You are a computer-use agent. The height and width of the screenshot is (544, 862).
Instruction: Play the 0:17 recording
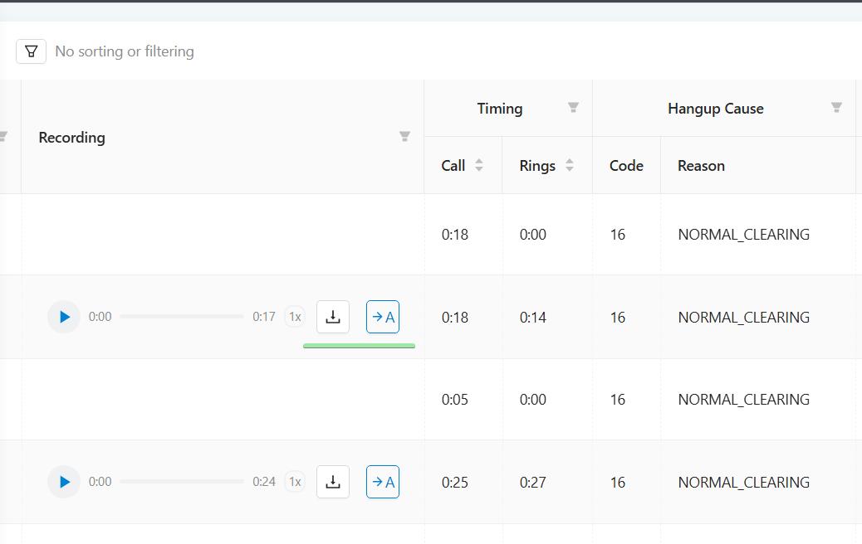tap(64, 317)
